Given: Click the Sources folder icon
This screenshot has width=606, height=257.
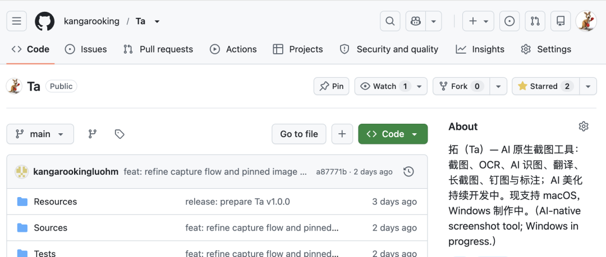Looking at the screenshot, I should pyautogui.click(x=22, y=228).
